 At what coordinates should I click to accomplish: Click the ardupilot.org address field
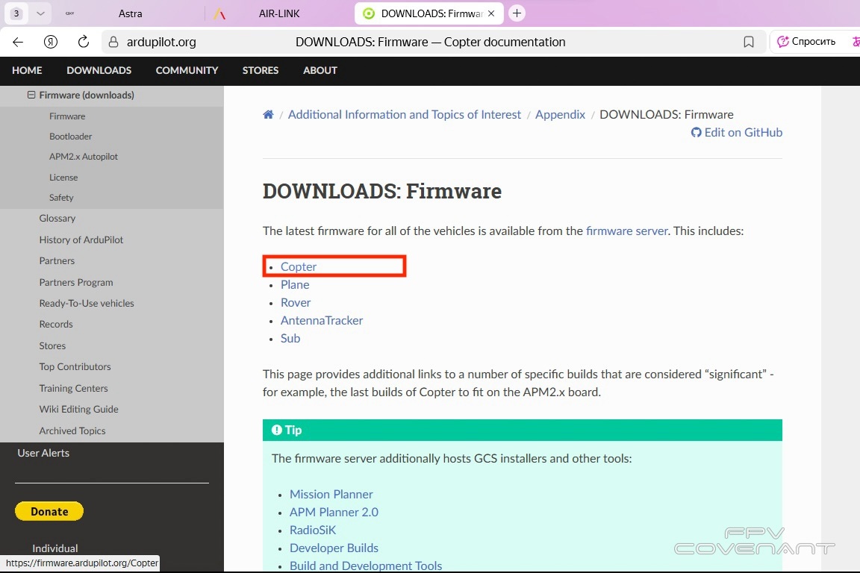[x=161, y=42]
